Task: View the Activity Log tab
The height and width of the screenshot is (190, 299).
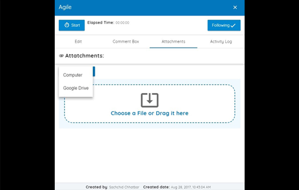Action: pos(221,42)
